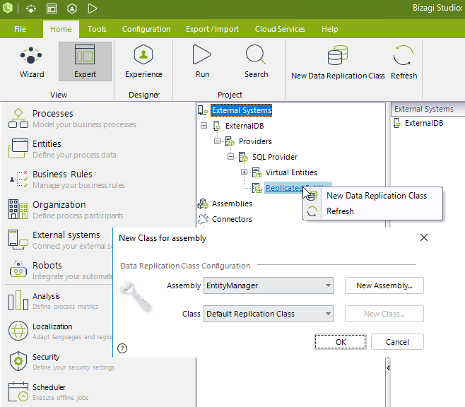
Task: Select the Virtual Entities tree node
Action: click(291, 172)
